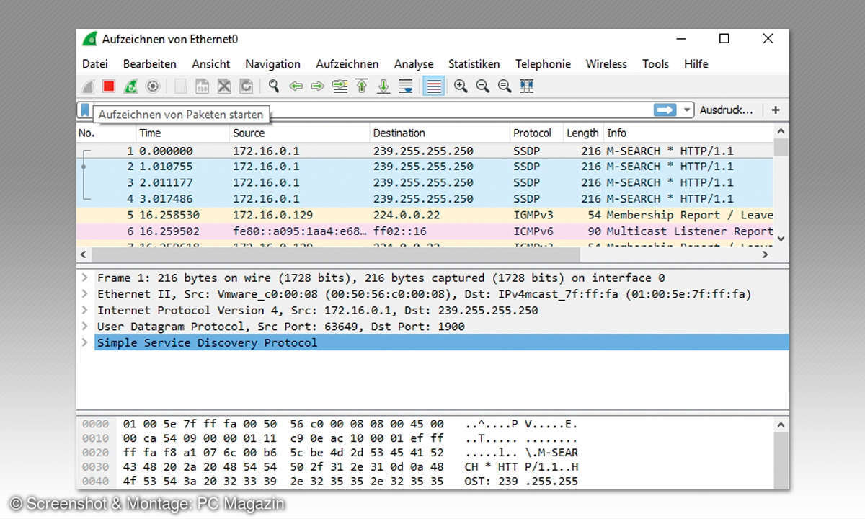Click the go to specific packet icon
This screenshot has width=865, height=519.
tap(340, 86)
